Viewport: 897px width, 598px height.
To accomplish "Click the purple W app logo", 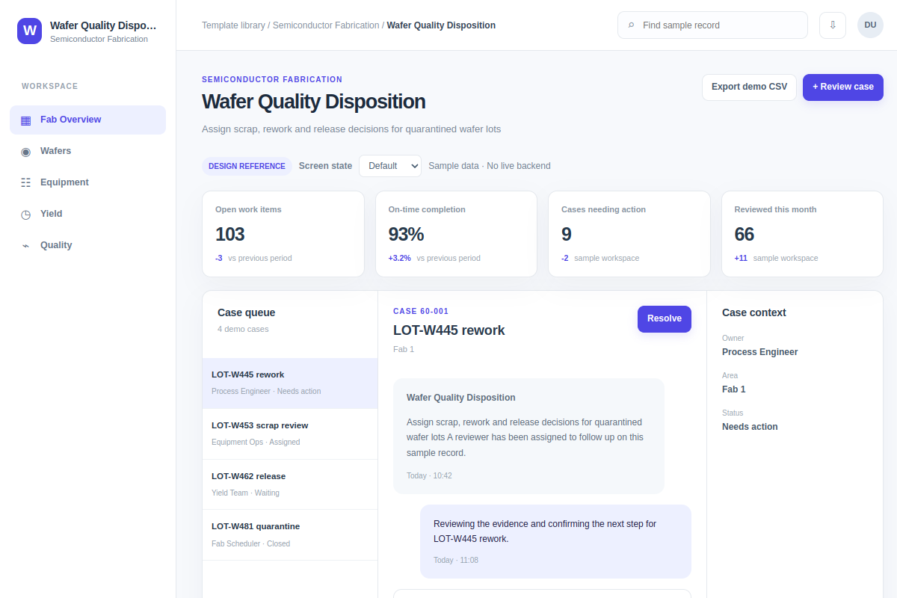I will pos(30,31).
